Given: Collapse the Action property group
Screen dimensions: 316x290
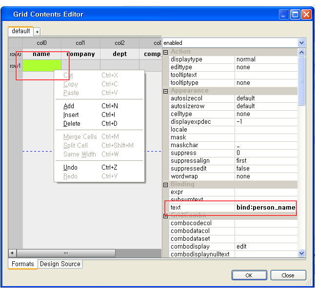Looking at the screenshot, I should pyautogui.click(x=165, y=52).
